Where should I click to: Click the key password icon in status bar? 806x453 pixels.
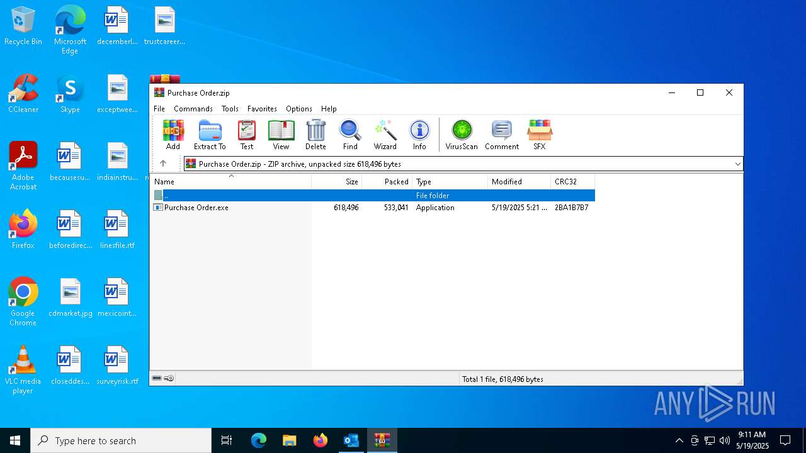(x=169, y=378)
